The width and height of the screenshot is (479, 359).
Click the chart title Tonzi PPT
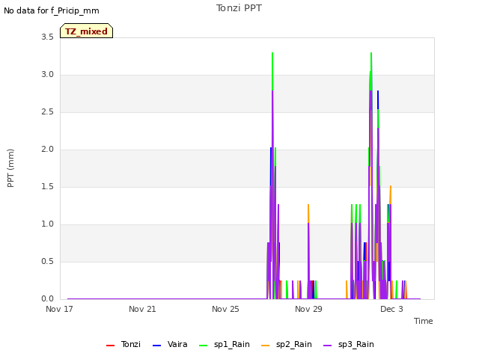(239, 8)
